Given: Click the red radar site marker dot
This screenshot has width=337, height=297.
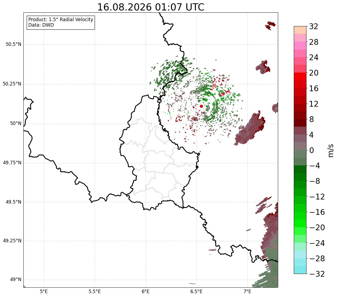Looking at the screenshot, I should tap(201, 106).
